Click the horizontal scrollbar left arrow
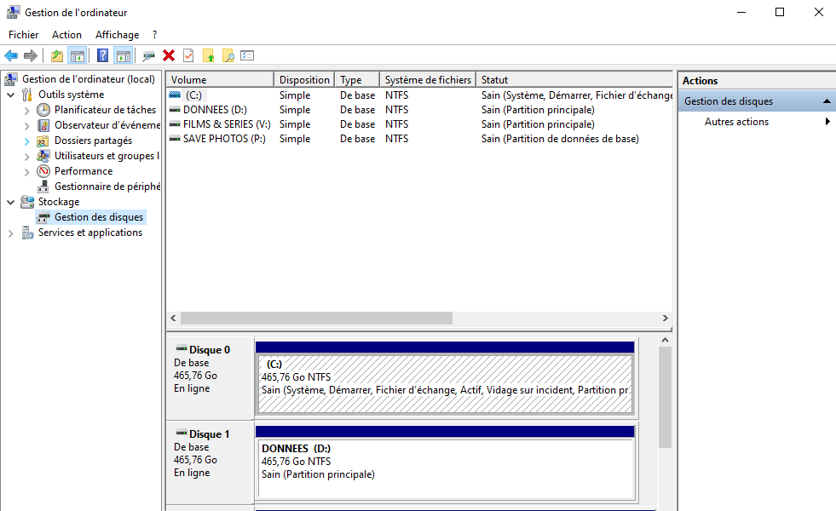 click(173, 319)
